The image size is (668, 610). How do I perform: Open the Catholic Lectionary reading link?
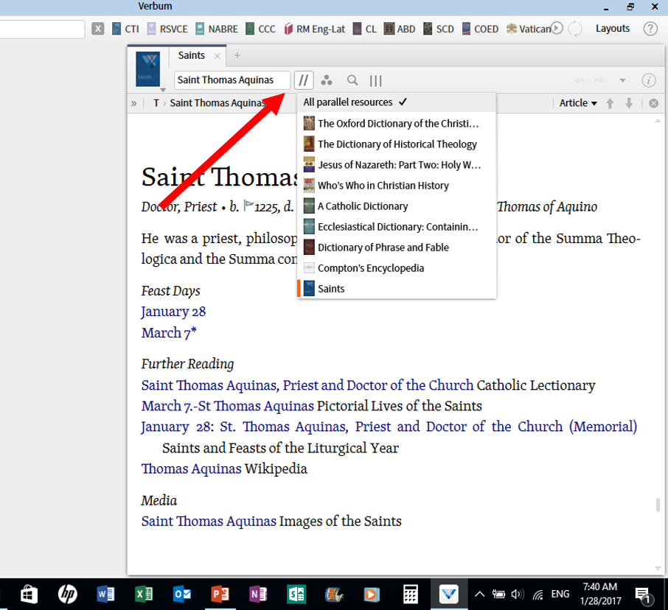point(307,385)
